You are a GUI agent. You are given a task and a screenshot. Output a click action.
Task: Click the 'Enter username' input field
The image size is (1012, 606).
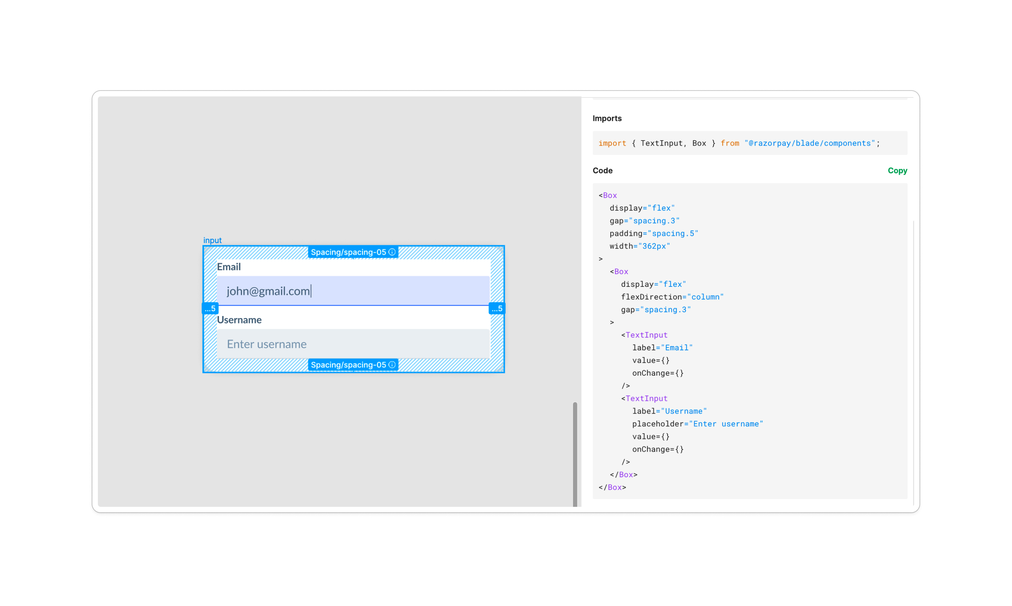[353, 344]
